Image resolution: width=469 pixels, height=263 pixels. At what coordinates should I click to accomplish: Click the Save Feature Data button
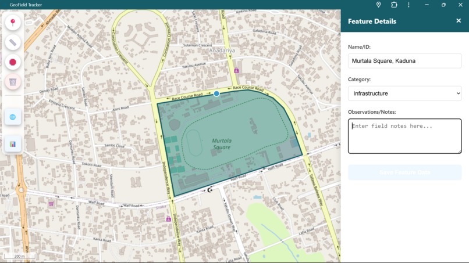pos(404,172)
